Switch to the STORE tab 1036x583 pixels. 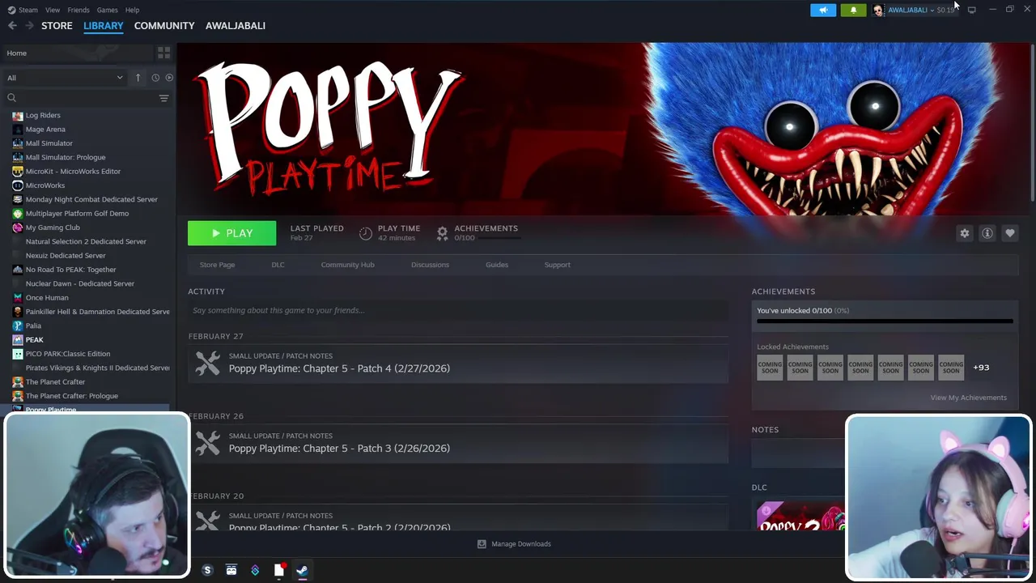pos(57,26)
